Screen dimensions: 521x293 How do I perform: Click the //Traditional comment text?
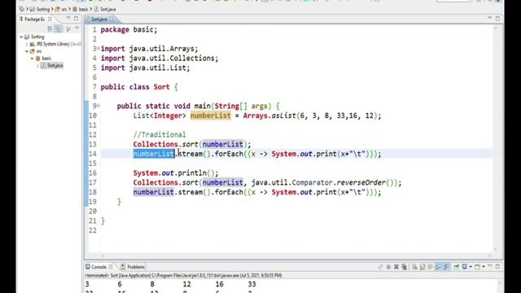(x=160, y=134)
